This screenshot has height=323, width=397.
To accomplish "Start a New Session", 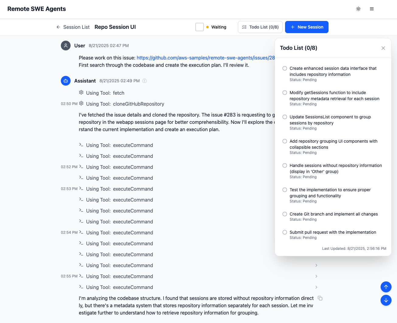I will [307, 27].
